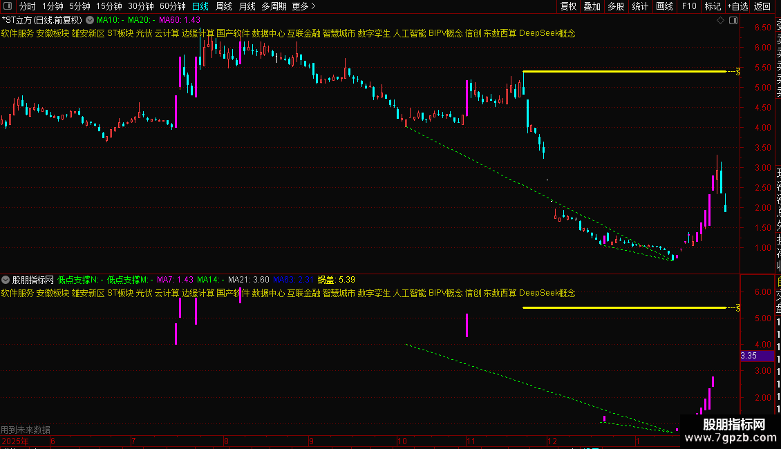Open F10 company information
This screenshot has width=781, height=449.
(689, 6)
